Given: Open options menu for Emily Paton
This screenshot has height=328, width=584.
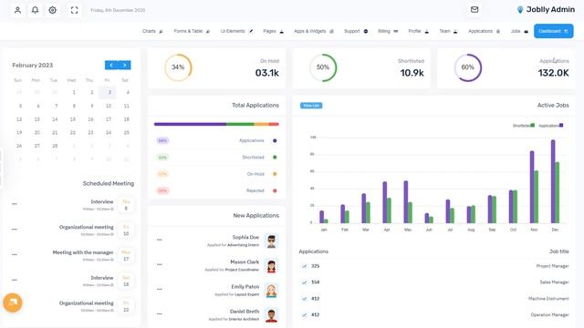Looking at the screenshot, I should pyautogui.click(x=160, y=289).
